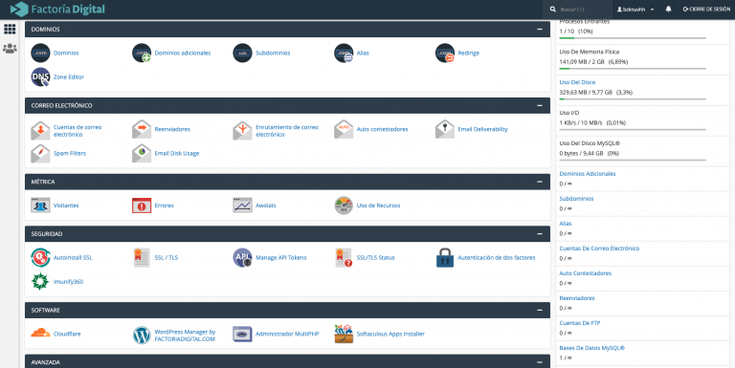This screenshot has height=368, width=735.
Task: Open the Auto Contestadores stats link
Action: coord(586,273)
